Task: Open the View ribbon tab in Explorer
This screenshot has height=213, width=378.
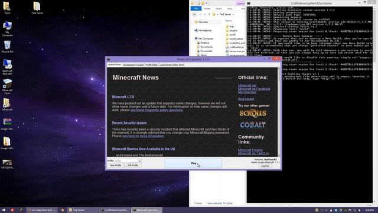Action: tap(230, 9)
